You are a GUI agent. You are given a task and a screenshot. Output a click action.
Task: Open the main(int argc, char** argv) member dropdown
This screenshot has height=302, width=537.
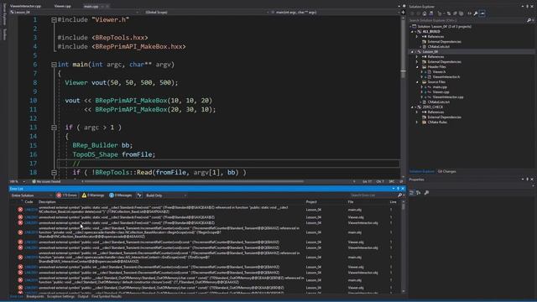tap(335, 13)
